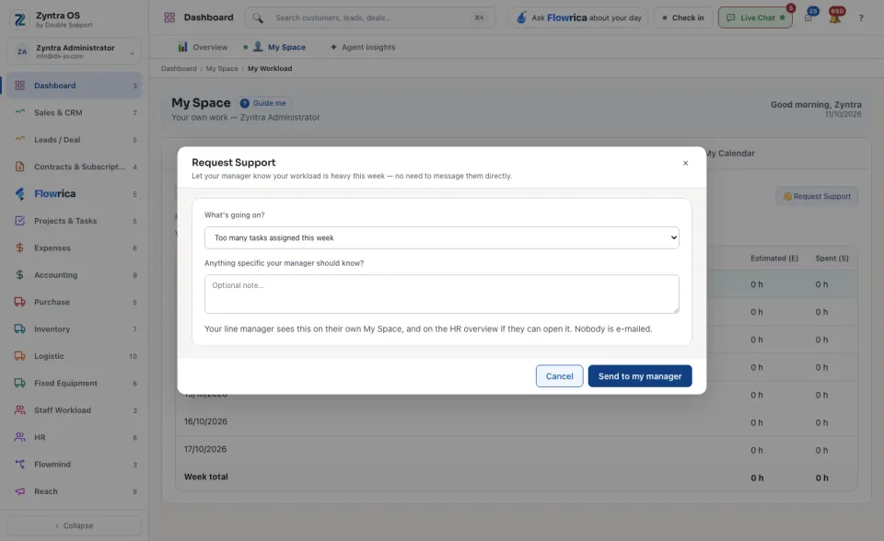
Task: Click Ask Flowrica about your day
Action: pyautogui.click(x=578, y=18)
